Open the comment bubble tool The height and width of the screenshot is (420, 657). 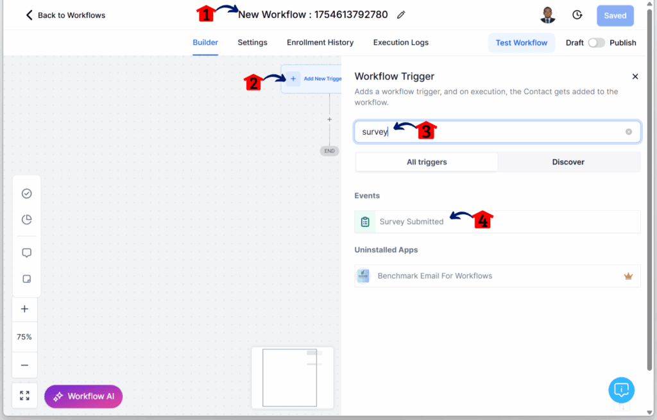click(x=26, y=253)
